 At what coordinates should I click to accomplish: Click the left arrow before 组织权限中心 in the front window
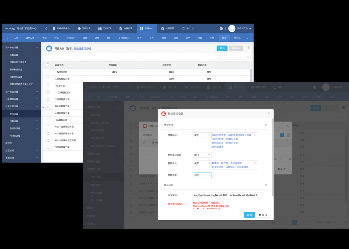tap(46, 28)
